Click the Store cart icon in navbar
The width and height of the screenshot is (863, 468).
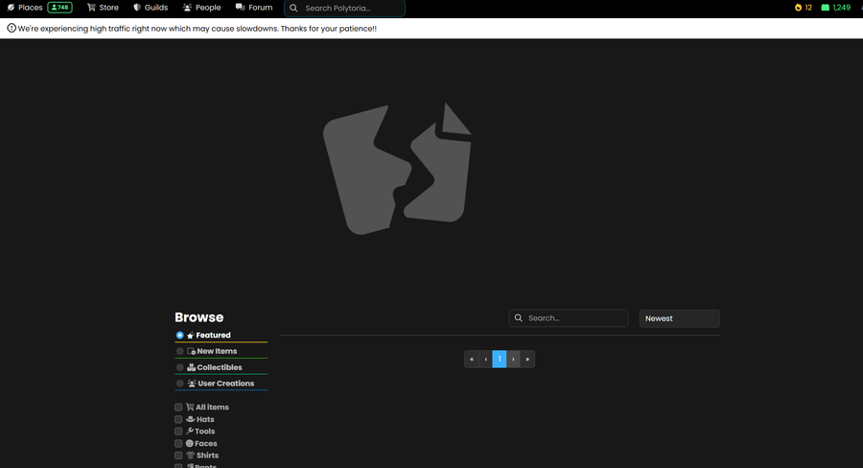[91, 8]
